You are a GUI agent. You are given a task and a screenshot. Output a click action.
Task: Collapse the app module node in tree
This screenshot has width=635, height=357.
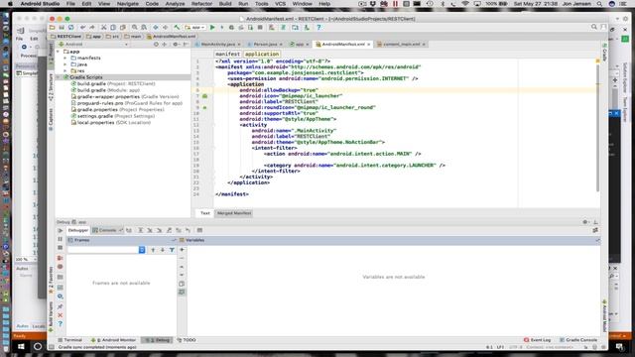click(x=59, y=52)
